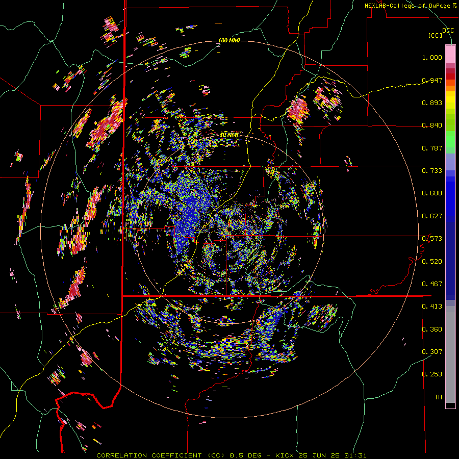Screen dimensions: 459x459
Task: Select the 0.893 legend value
Action: tap(432, 103)
